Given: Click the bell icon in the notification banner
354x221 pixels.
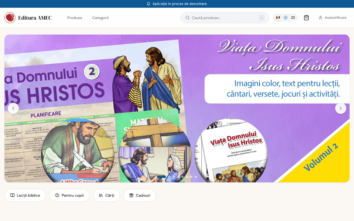Looking at the screenshot, I should (x=149, y=4).
